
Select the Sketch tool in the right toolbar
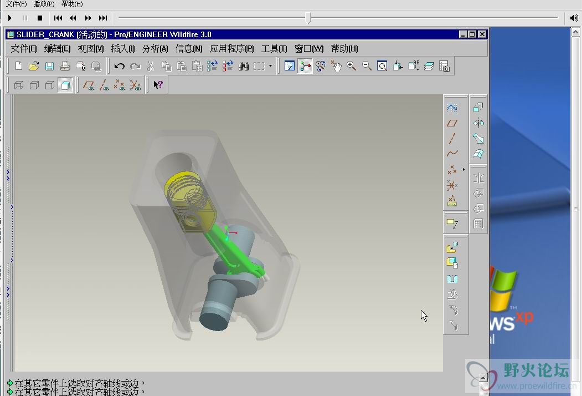pyautogui.click(x=452, y=108)
